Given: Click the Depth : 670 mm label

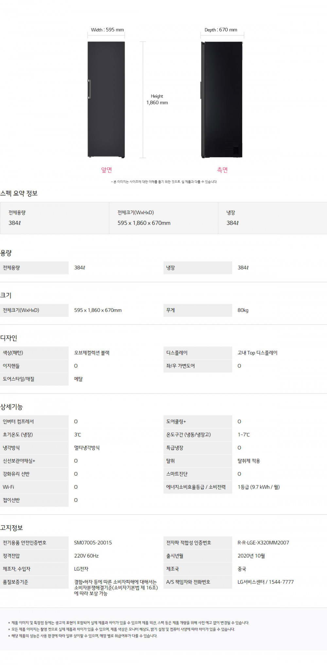Looking at the screenshot, I should pyautogui.click(x=221, y=30).
